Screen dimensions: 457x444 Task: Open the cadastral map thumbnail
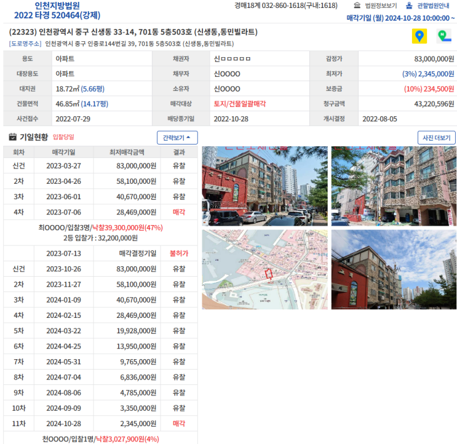(264, 269)
